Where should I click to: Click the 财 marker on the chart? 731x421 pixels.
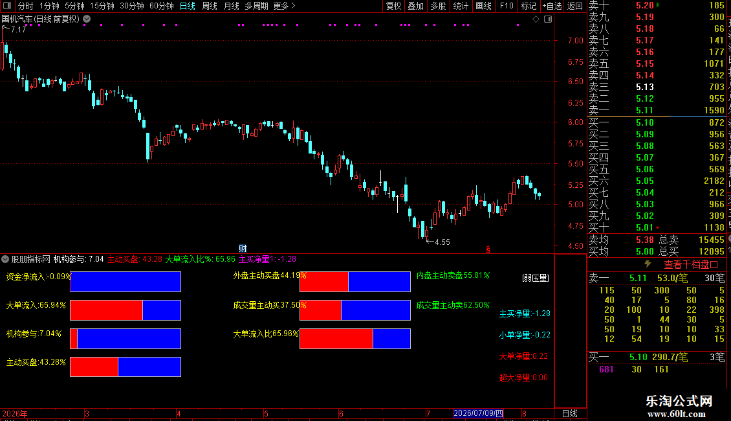pos(243,248)
